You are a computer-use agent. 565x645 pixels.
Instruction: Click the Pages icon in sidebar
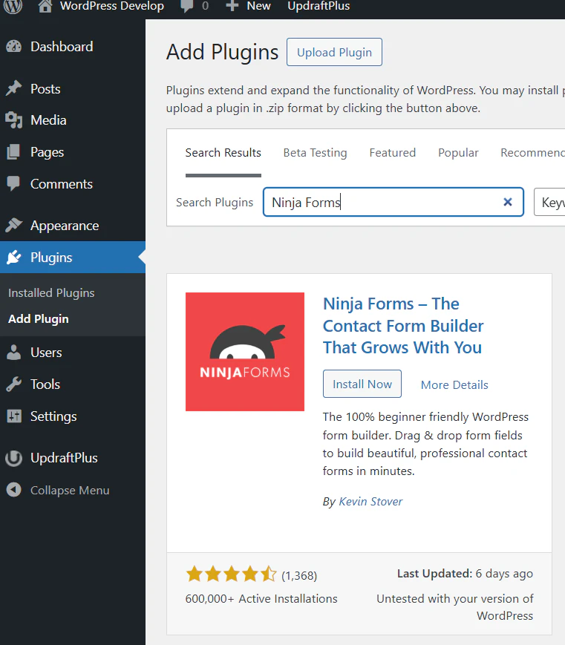(x=13, y=152)
